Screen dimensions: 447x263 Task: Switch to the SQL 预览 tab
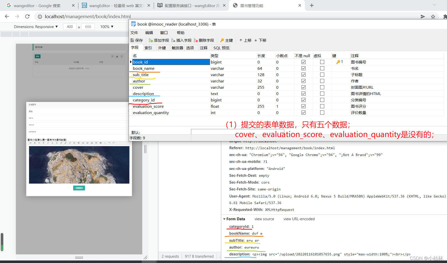221,48
